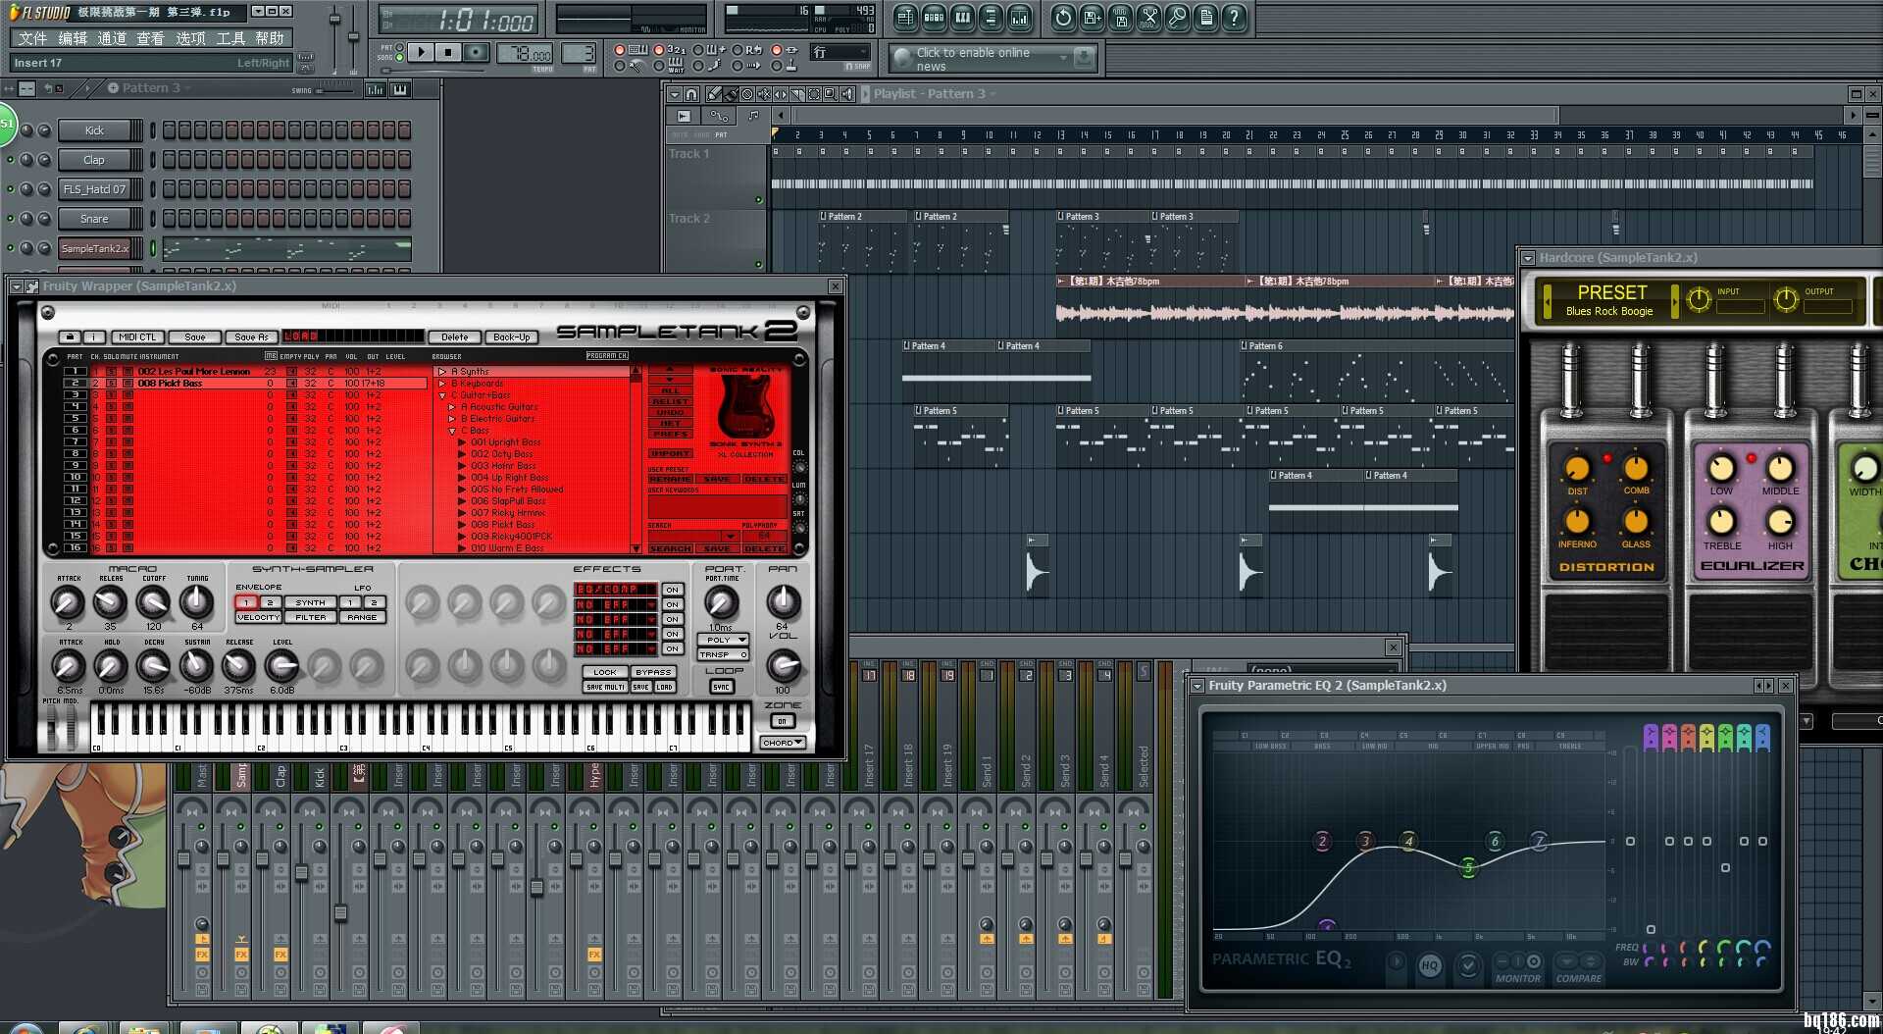1883x1034 pixels.
Task: Click the Step Sequencer graph editor icon
Action: [375, 89]
